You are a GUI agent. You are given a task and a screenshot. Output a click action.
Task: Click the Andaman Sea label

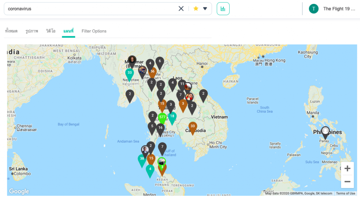(128, 141)
